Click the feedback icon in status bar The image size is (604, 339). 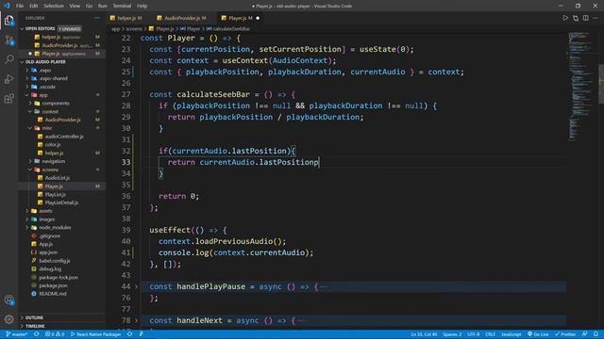click(584, 334)
